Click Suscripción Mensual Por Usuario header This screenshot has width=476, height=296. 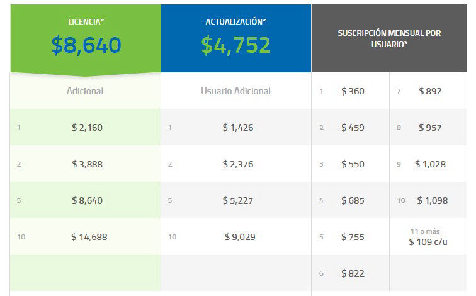[x=389, y=38]
